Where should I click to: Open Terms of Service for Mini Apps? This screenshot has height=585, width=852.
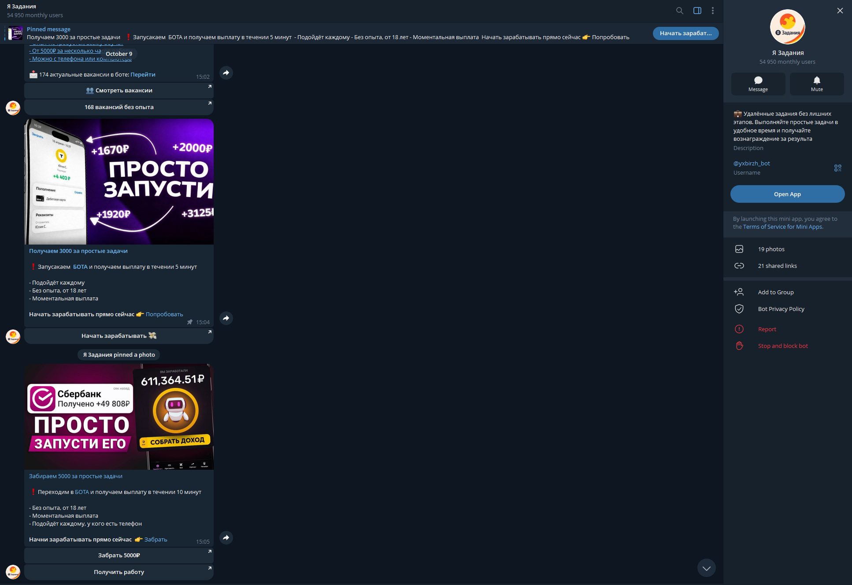[782, 227]
